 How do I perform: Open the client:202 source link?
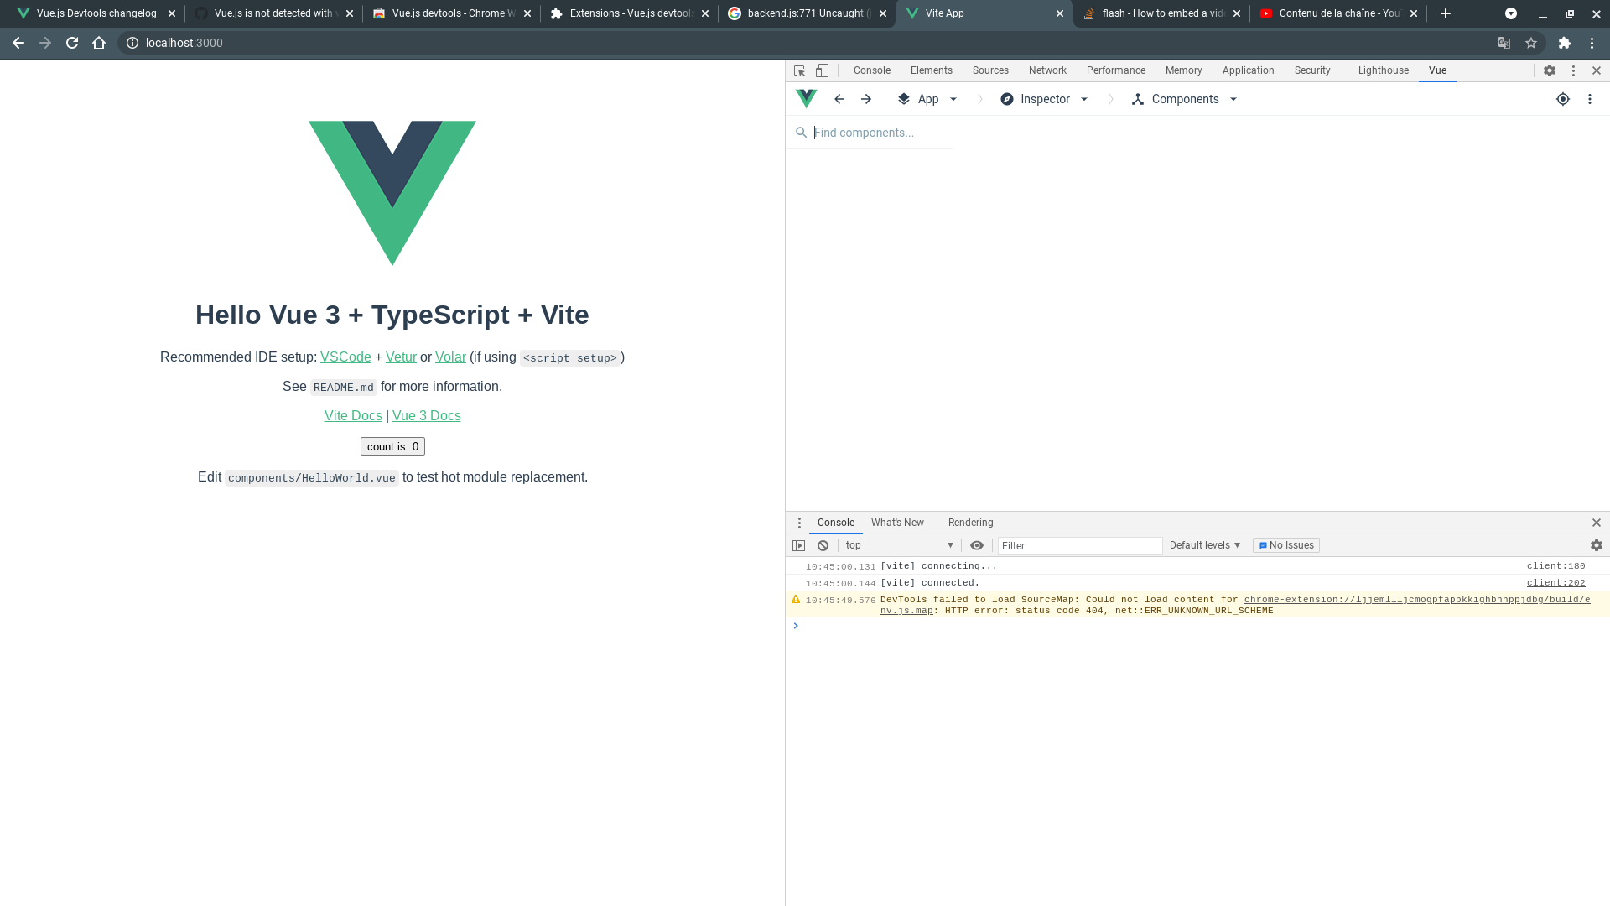click(x=1555, y=583)
